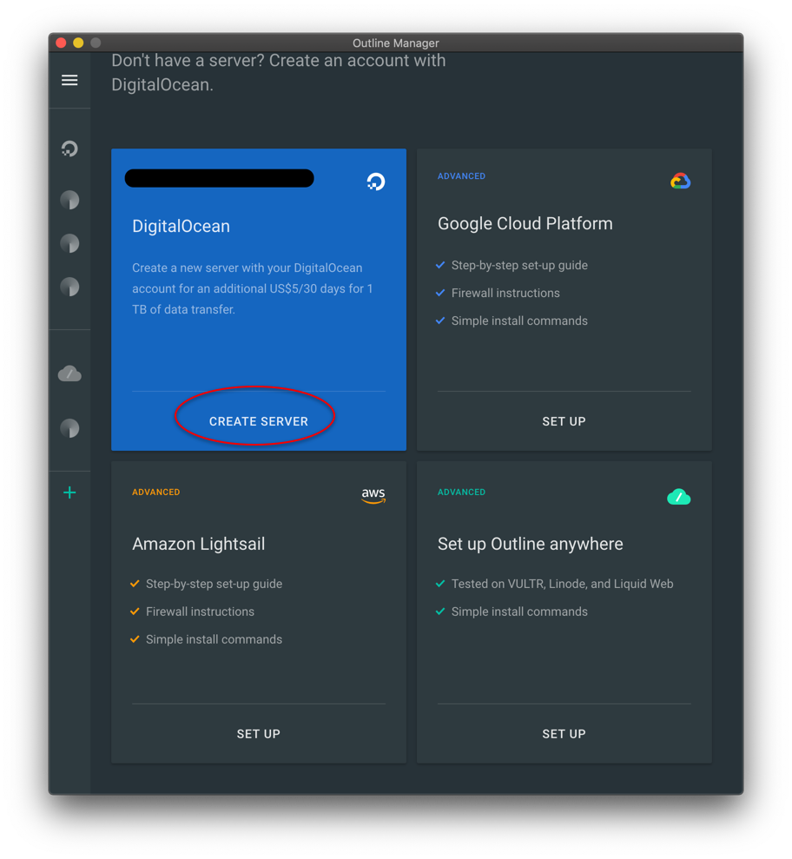Click the green plus to add a server
This screenshot has width=792, height=859.
[69, 492]
